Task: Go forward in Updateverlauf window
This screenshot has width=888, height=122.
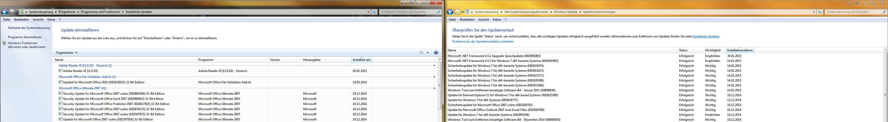Action: (x=457, y=12)
